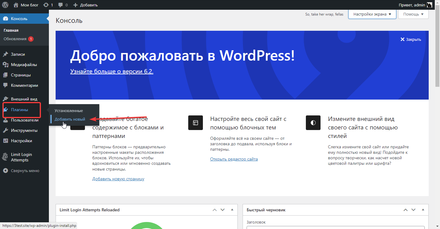The height and width of the screenshot is (229, 440).
Task: Open Привет, admin user menu
Action: pos(416,5)
